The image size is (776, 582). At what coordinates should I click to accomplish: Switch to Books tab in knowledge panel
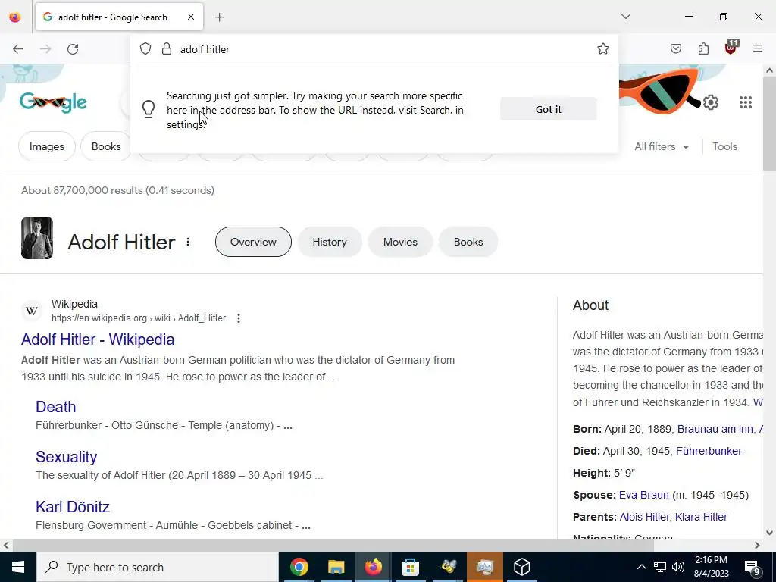[x=468, y=242]
